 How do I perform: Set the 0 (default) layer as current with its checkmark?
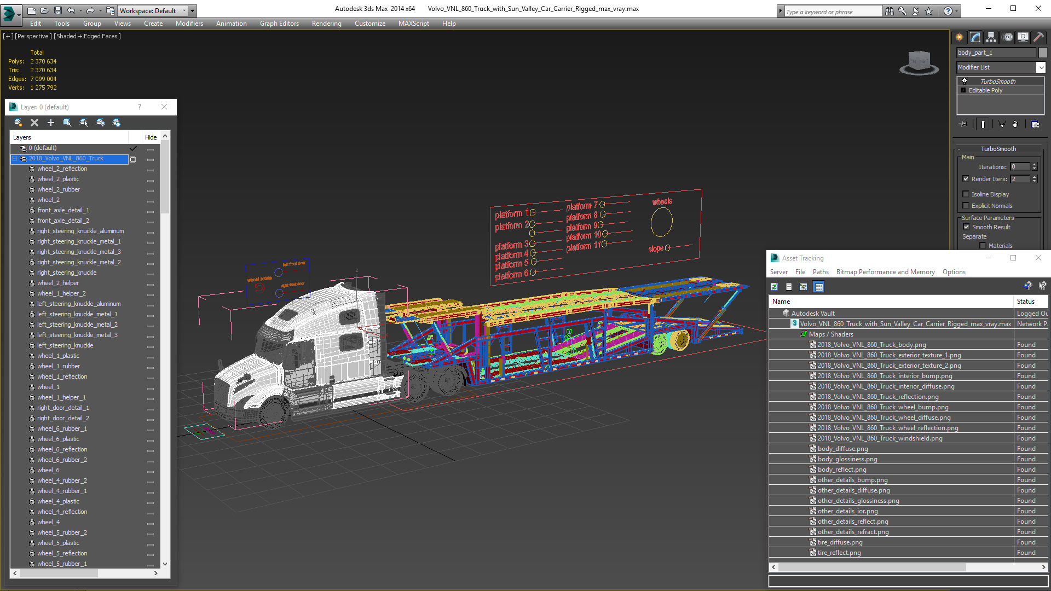coord(133,148)
